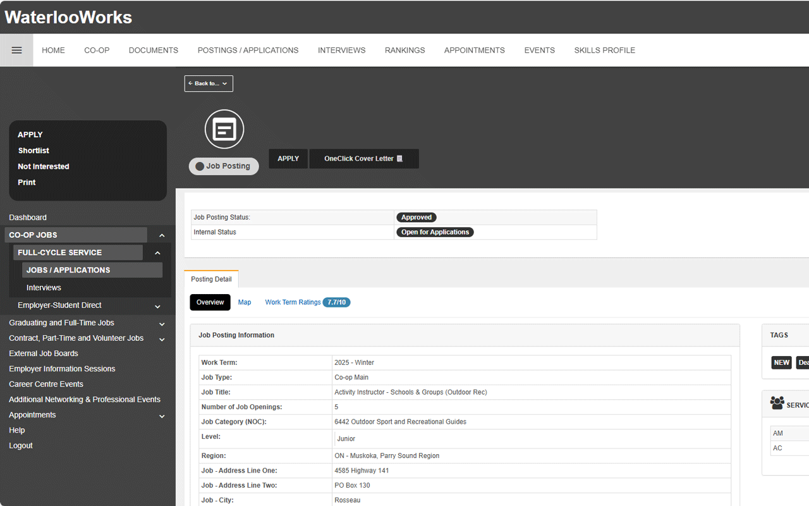Open DOCUMENTS in navigation bar
The height and width of the screenshot is (506, 809).
[x=154, y=50]
